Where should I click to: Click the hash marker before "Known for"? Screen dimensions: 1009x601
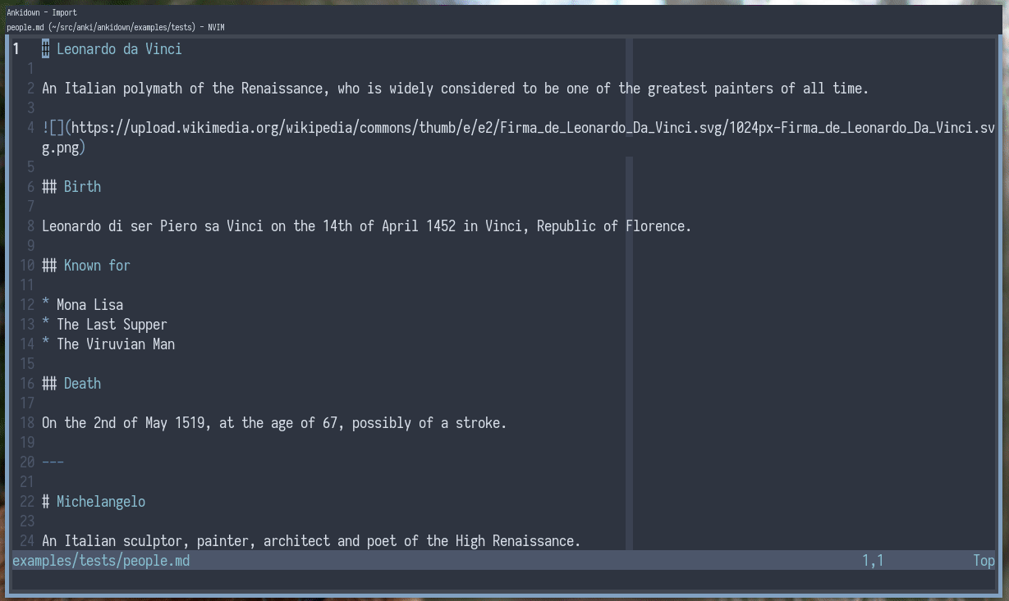coord(49,266)
